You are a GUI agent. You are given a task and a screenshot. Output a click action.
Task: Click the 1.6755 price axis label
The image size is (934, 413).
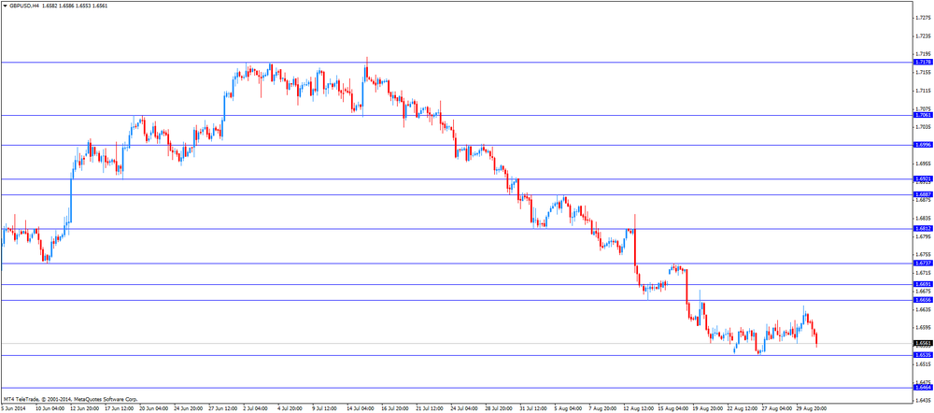pos(922,254)
